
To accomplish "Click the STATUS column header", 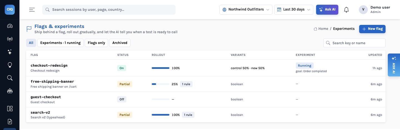I will (123, 55).
